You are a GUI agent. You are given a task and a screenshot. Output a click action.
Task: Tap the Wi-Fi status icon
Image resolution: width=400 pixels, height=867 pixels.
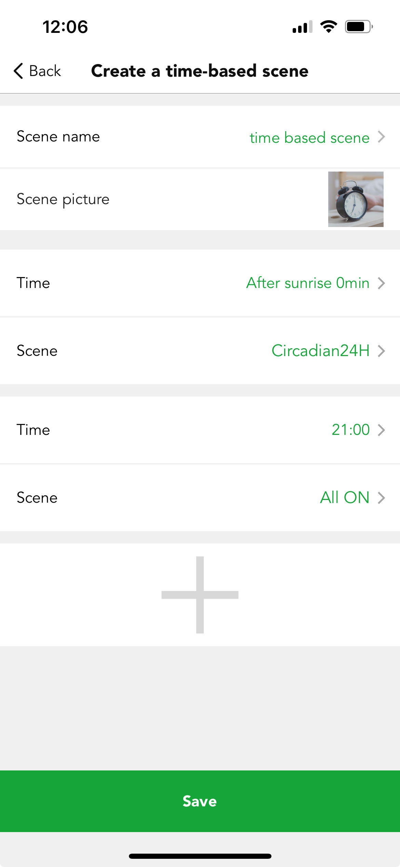pyautogui.click(x=329, y=27)
